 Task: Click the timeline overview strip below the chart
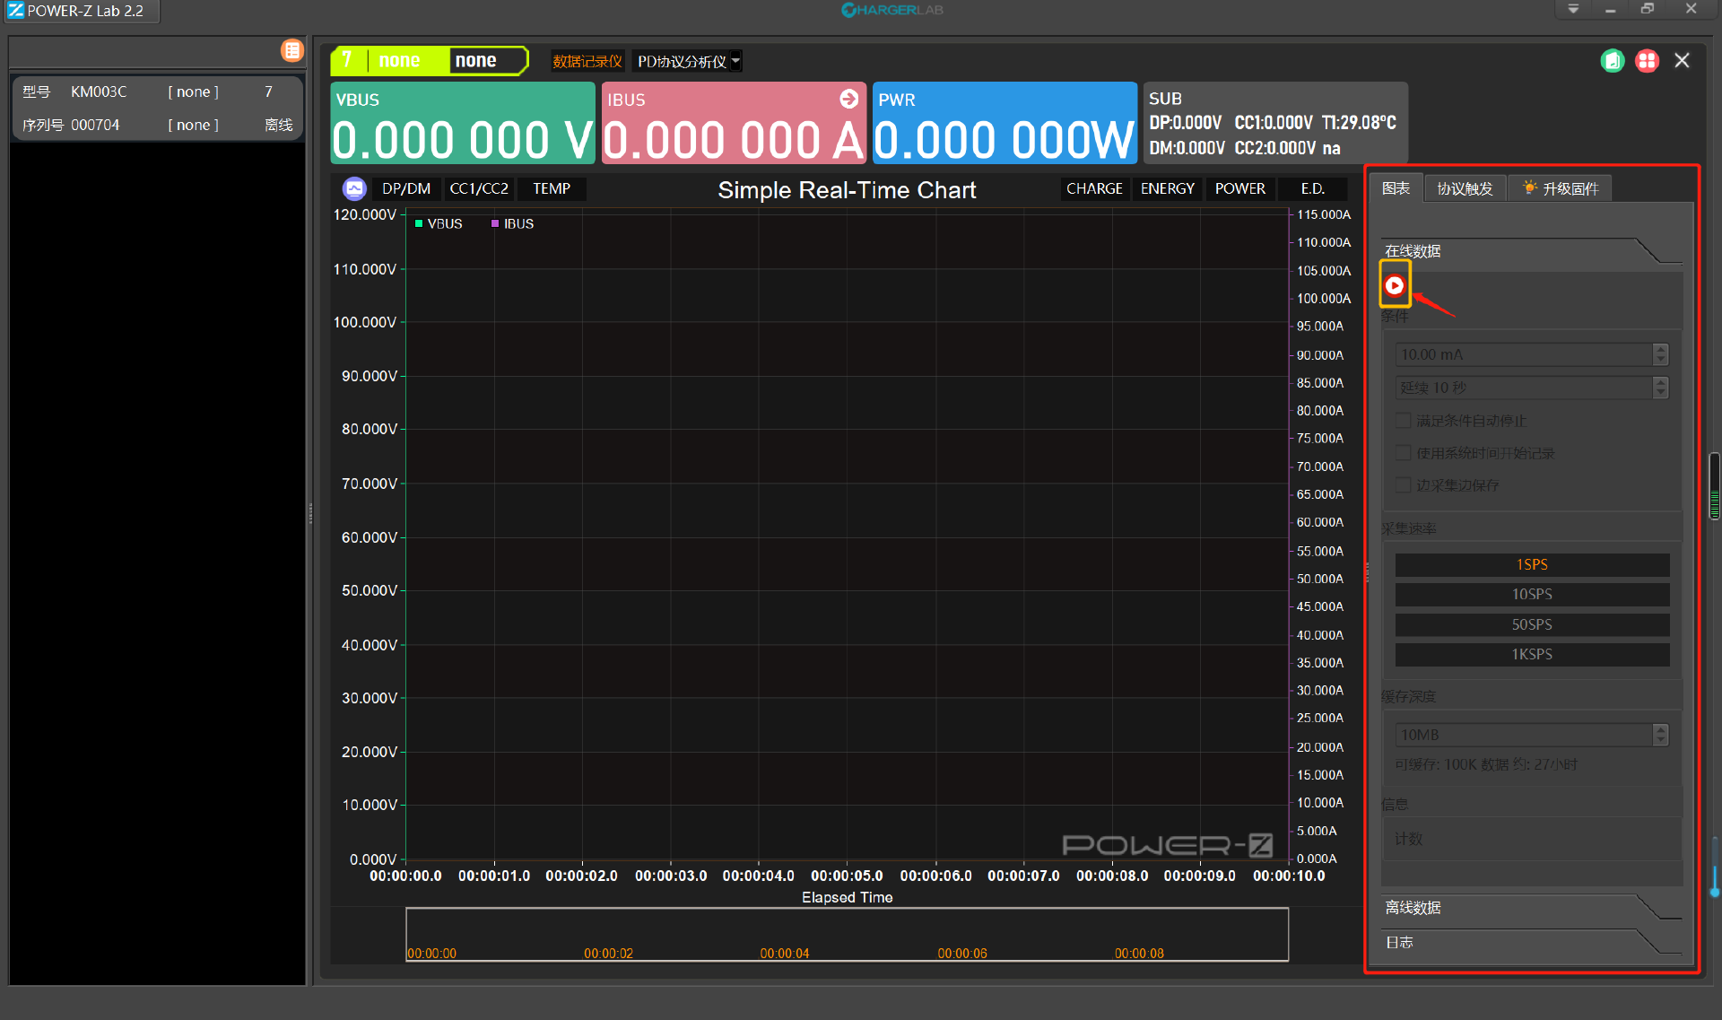tap(847, 933)
